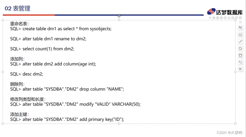
Task: Open the shape fill bucket icon
Action: click(x=240, y=48)
